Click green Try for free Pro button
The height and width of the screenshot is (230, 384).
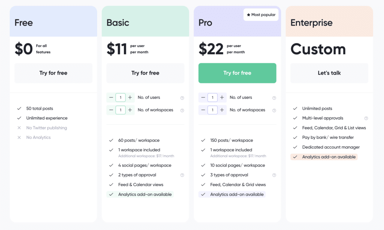[x=237, y=73]
